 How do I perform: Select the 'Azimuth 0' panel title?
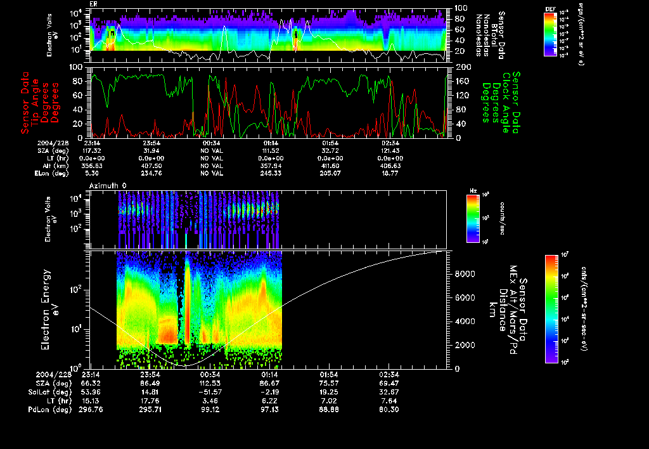[108, 186]
